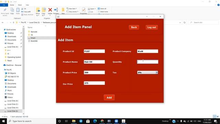This screenshot has height=124, width=220.
Task: Focus the Quantity input field
Action: pos(147,62)
